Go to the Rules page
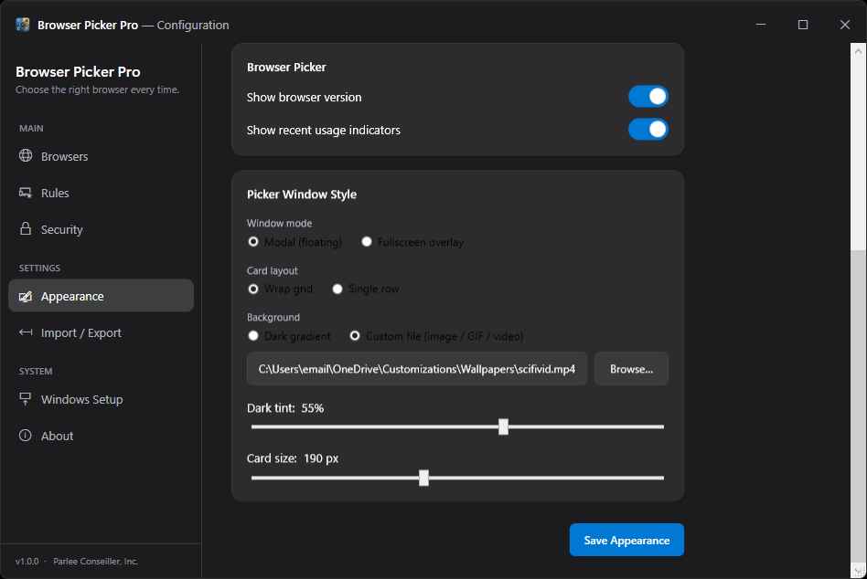Screen dimensions: 867x579 tap(102, 193)
